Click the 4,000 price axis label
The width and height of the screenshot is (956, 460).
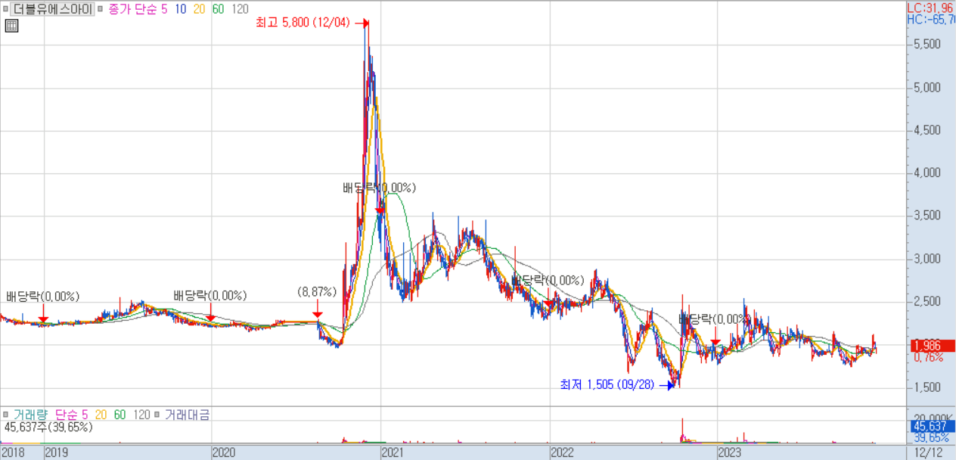pos(927,173)
